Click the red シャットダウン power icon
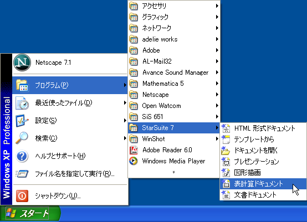The width and height of the screenshot is (307, 222). tap(22, 196)
